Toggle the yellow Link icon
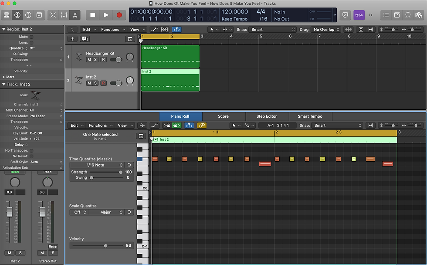Viewport: 427px width, 265px height. coord(202,125)
